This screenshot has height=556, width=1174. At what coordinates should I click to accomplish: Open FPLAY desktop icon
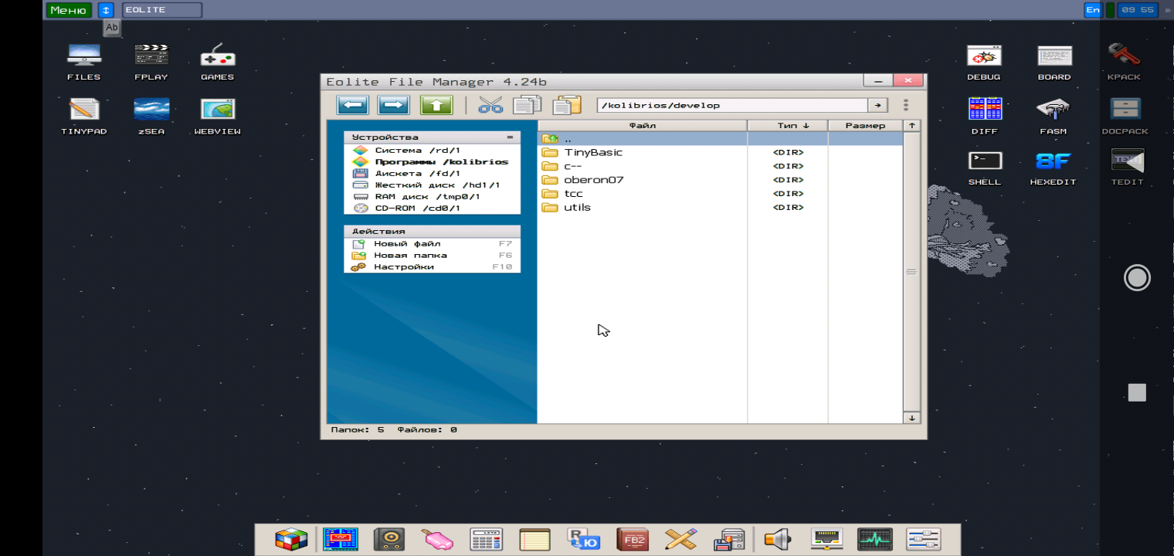[151, 62]
